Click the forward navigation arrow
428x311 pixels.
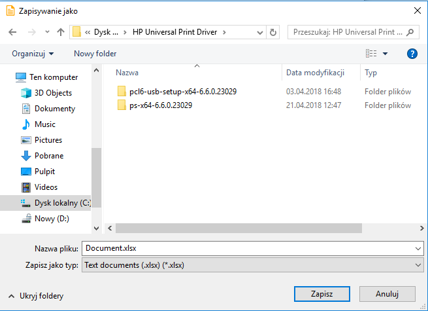(x=32, y=32)
